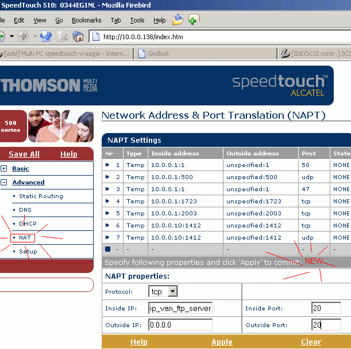Click the Clear link
Image resolution: width=351 pixels, height=349 pixels.
311,342
